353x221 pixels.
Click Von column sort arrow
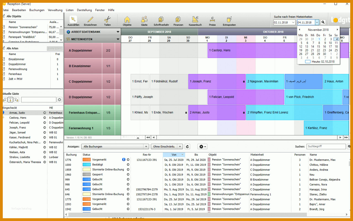[x=182, y=155]
